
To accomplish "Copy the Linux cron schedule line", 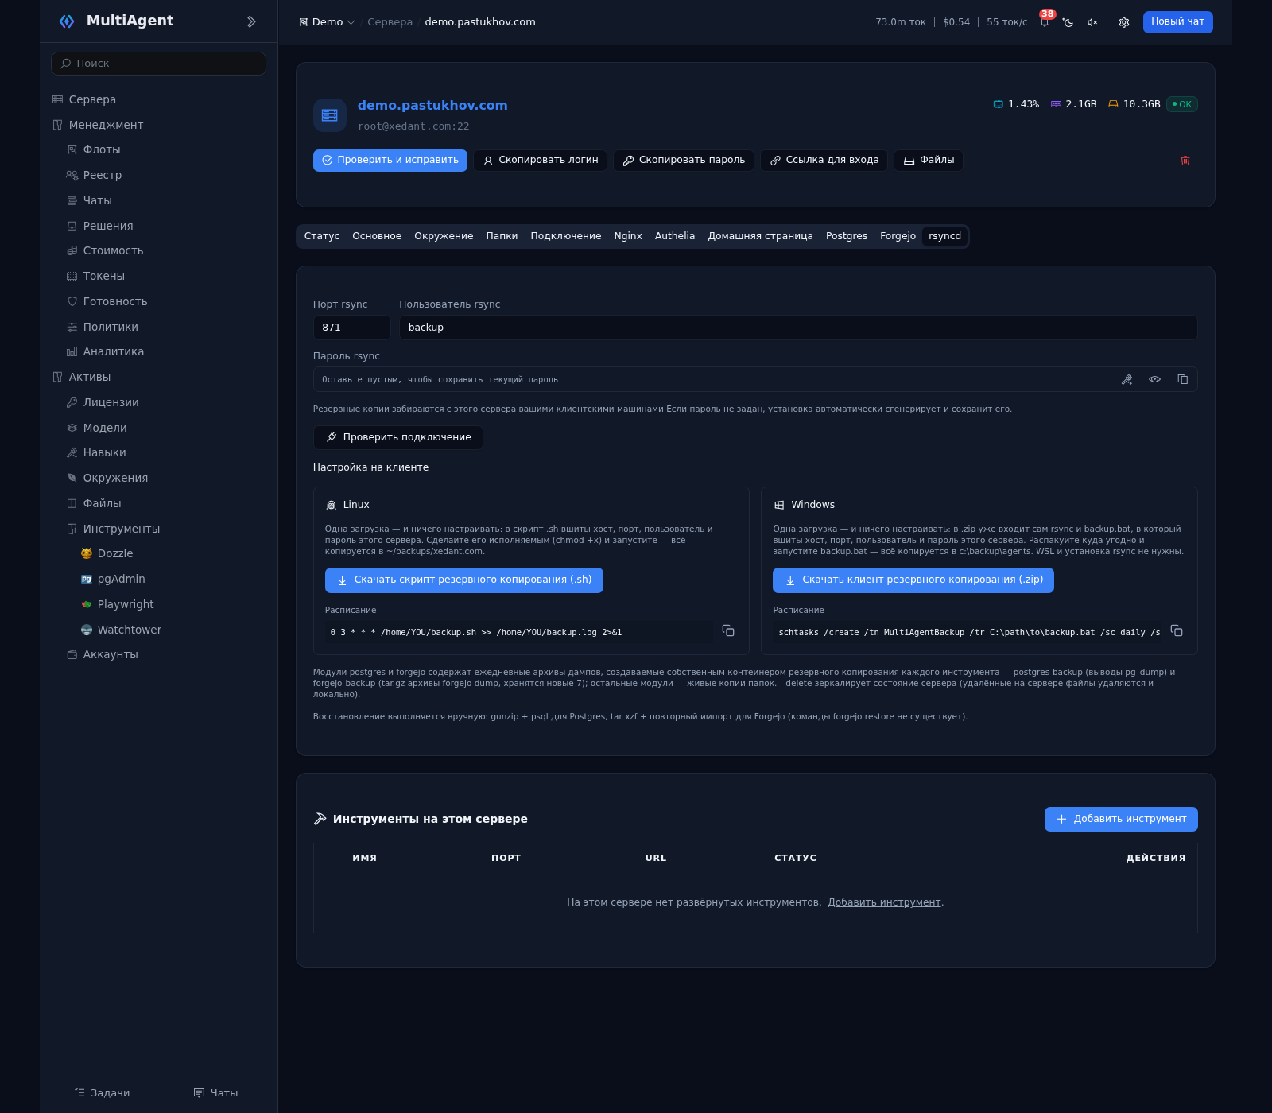I will pos(727,630).
